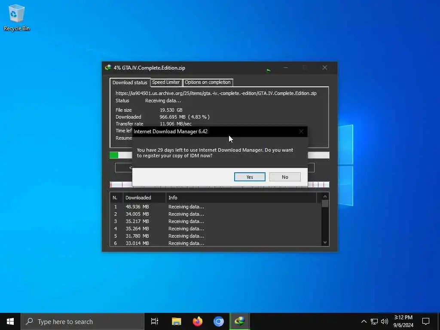Click the transfer rate 11.906 MB/sec
The width and height of the screenshot is (440, 330).
176,124
